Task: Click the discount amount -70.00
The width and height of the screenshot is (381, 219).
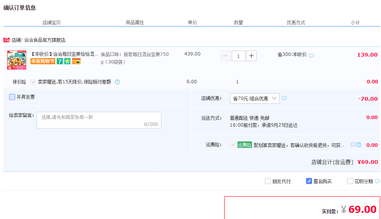Action: click(x=368, y=99)
